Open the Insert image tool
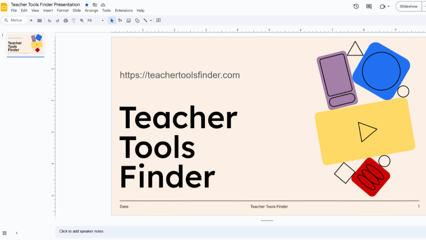This screenshot has height=240, width=426. tap(128, 20)
